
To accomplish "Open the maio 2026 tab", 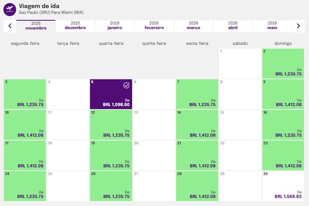I will click(x=272, y=26).
